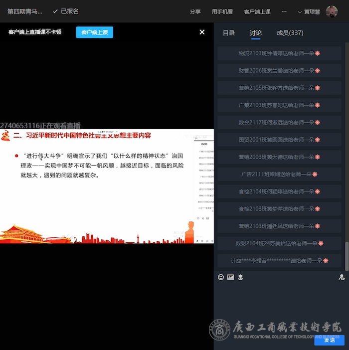Click 分享 in the top bar

click(x=195, y=11)
